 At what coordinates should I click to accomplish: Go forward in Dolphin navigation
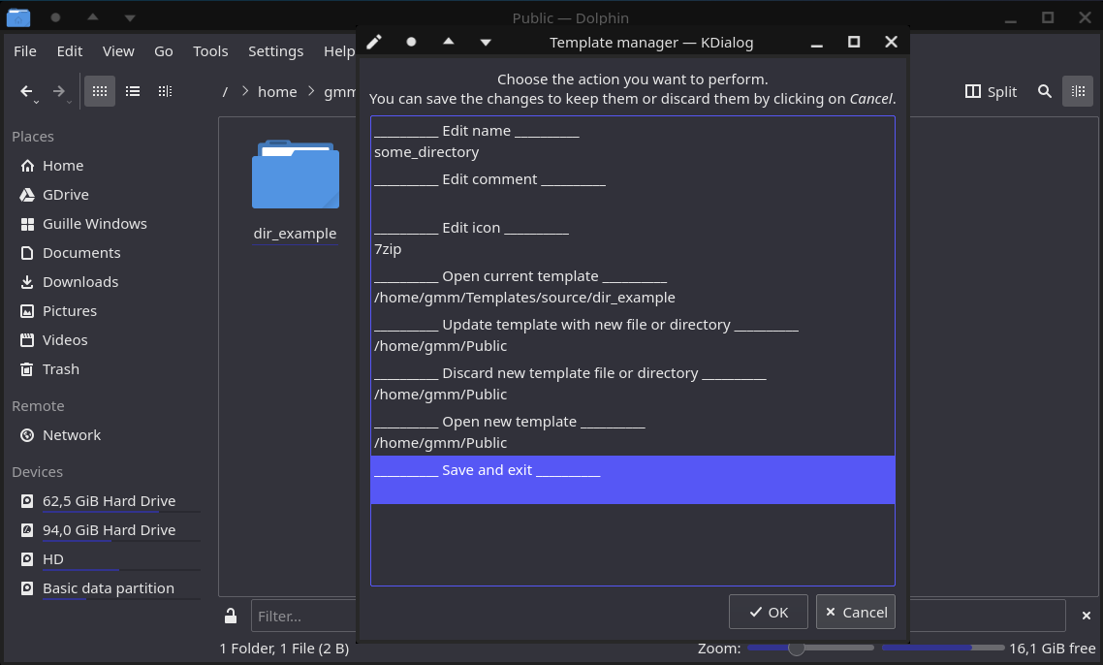click(x=59, y=91)
